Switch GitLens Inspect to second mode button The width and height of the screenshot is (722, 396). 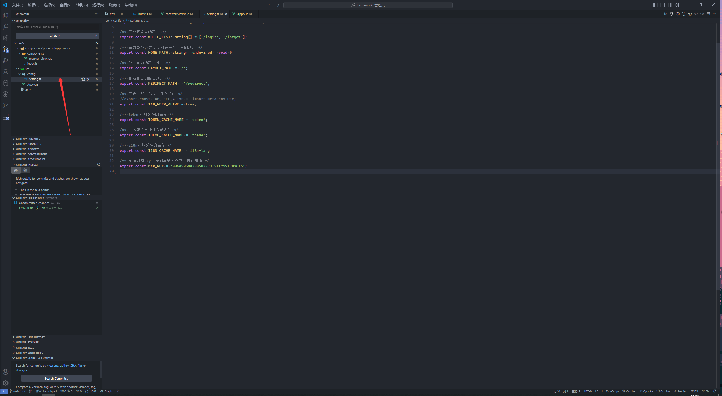25,170
